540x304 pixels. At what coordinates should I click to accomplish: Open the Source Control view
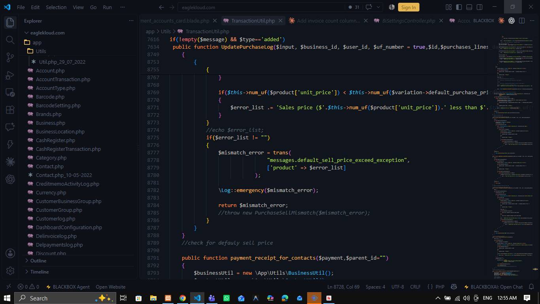point(10,57)
